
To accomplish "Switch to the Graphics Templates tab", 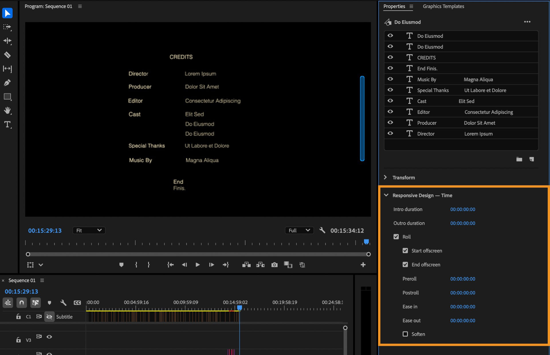I will (443, 6).
